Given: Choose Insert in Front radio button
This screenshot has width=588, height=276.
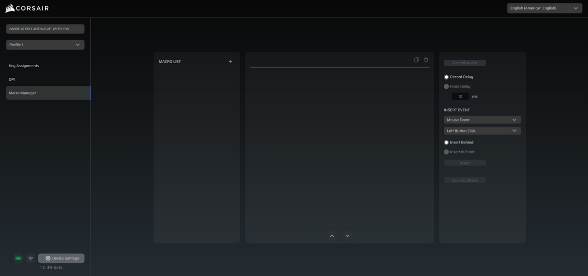Looking at the screenshot, I should coord(446,152).
